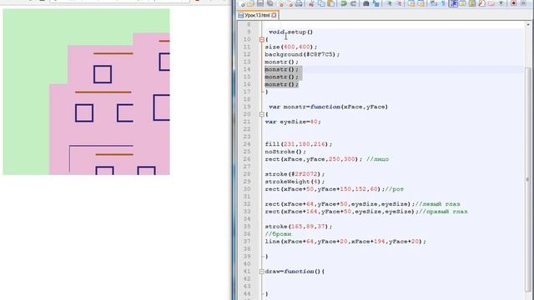The width and height of the screenshot is (534, 300).
Task: Toggle synchronized horizontal scrolling icon
Action: tap(421, 3)
